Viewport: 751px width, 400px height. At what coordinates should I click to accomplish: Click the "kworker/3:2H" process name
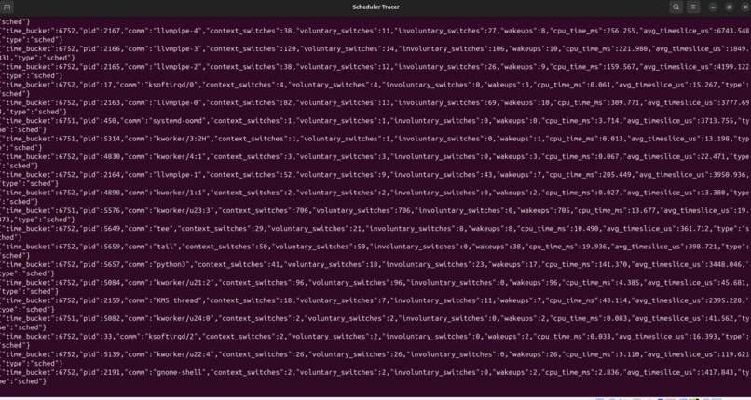pyautogui.click(x=181, y=139)
